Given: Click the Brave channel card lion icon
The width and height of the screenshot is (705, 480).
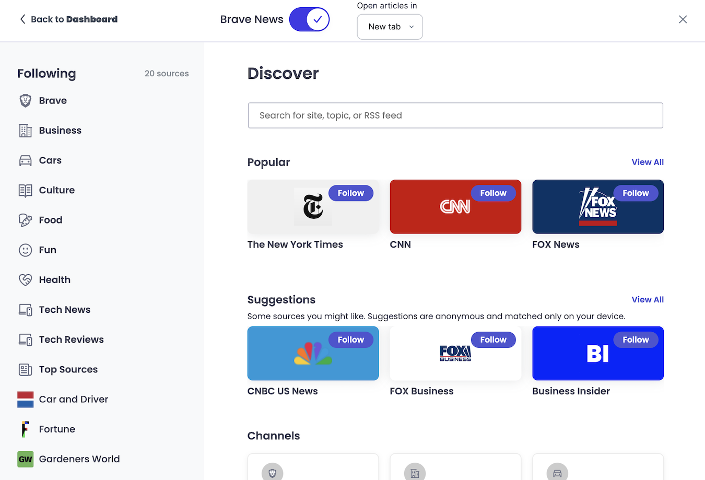Looking at the screenshot, I should (x=272, y=473).
